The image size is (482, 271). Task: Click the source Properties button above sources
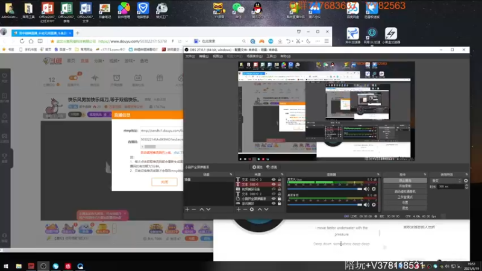click(257, 167)
